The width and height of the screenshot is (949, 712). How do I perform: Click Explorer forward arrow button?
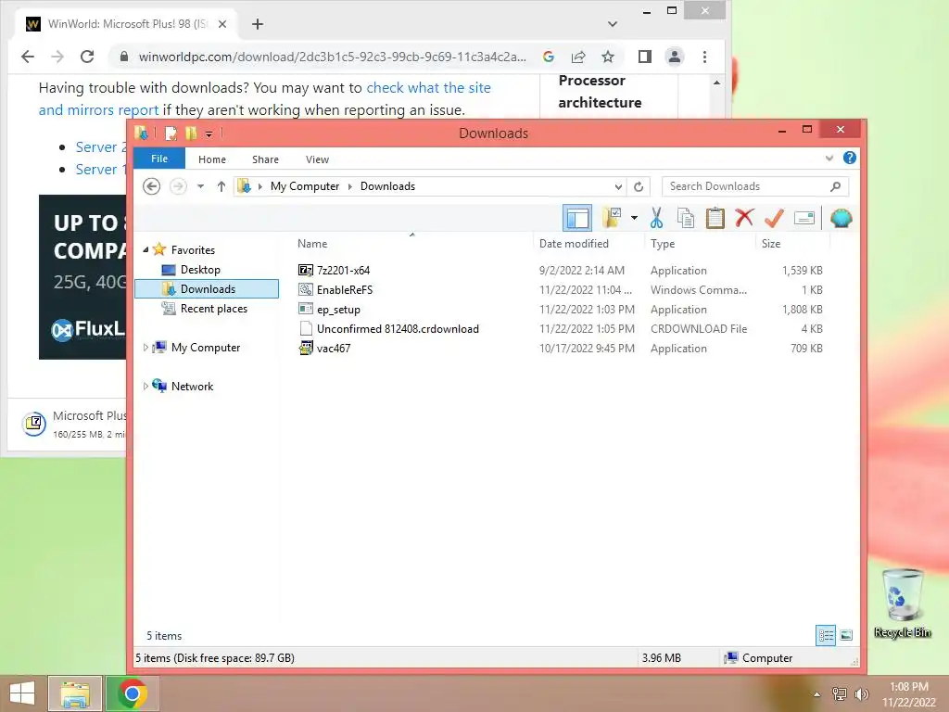(x=178, y=185)
